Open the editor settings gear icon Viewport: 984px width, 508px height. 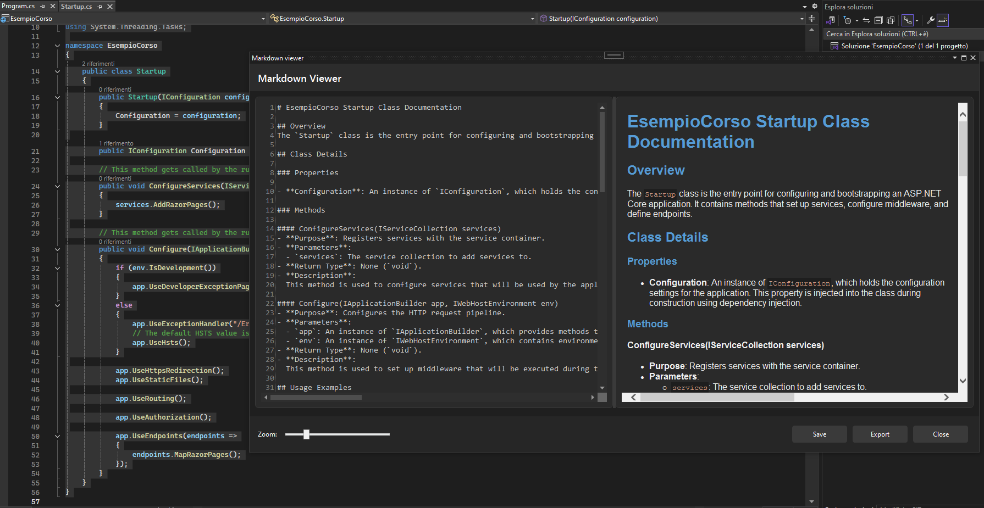pos(815,6)
